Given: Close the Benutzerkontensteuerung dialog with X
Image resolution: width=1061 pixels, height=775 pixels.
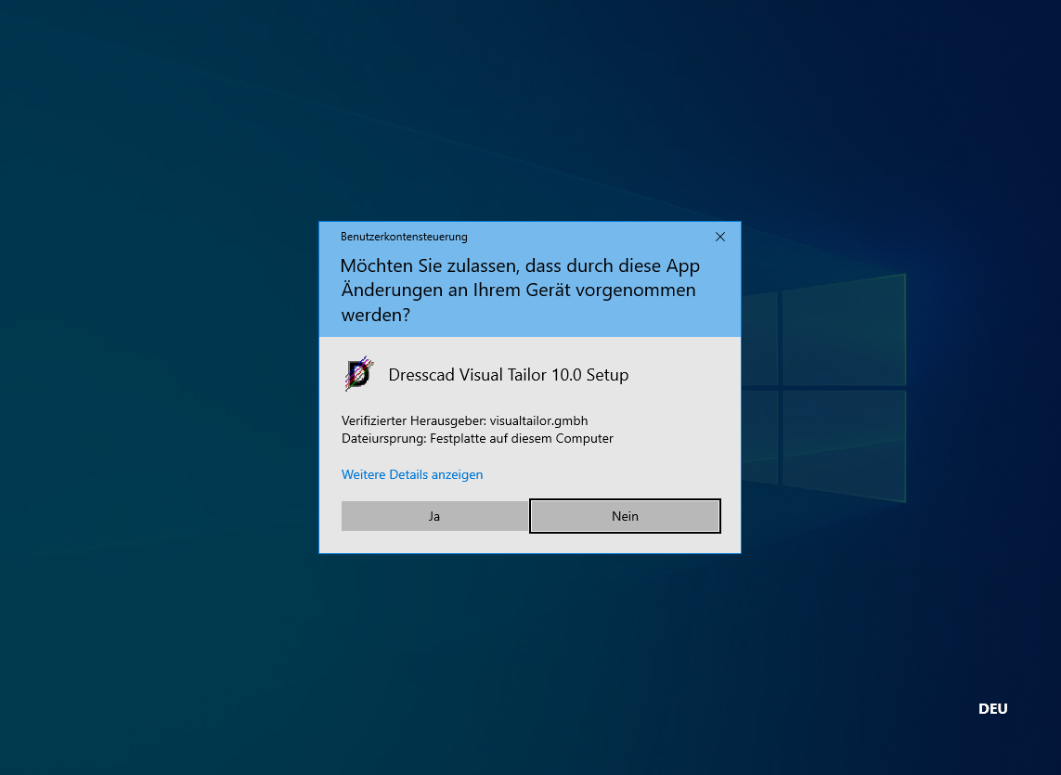Looking at the screenshot, I should 720,237.
